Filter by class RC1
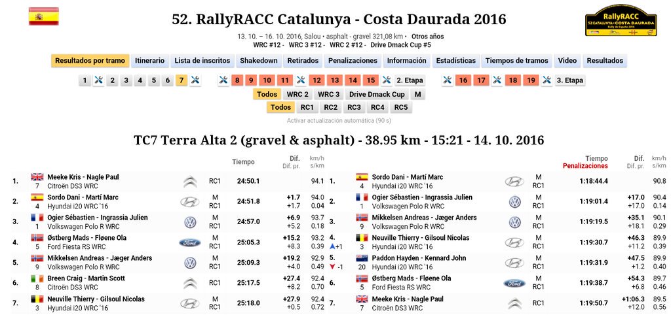 pos(307,107)
